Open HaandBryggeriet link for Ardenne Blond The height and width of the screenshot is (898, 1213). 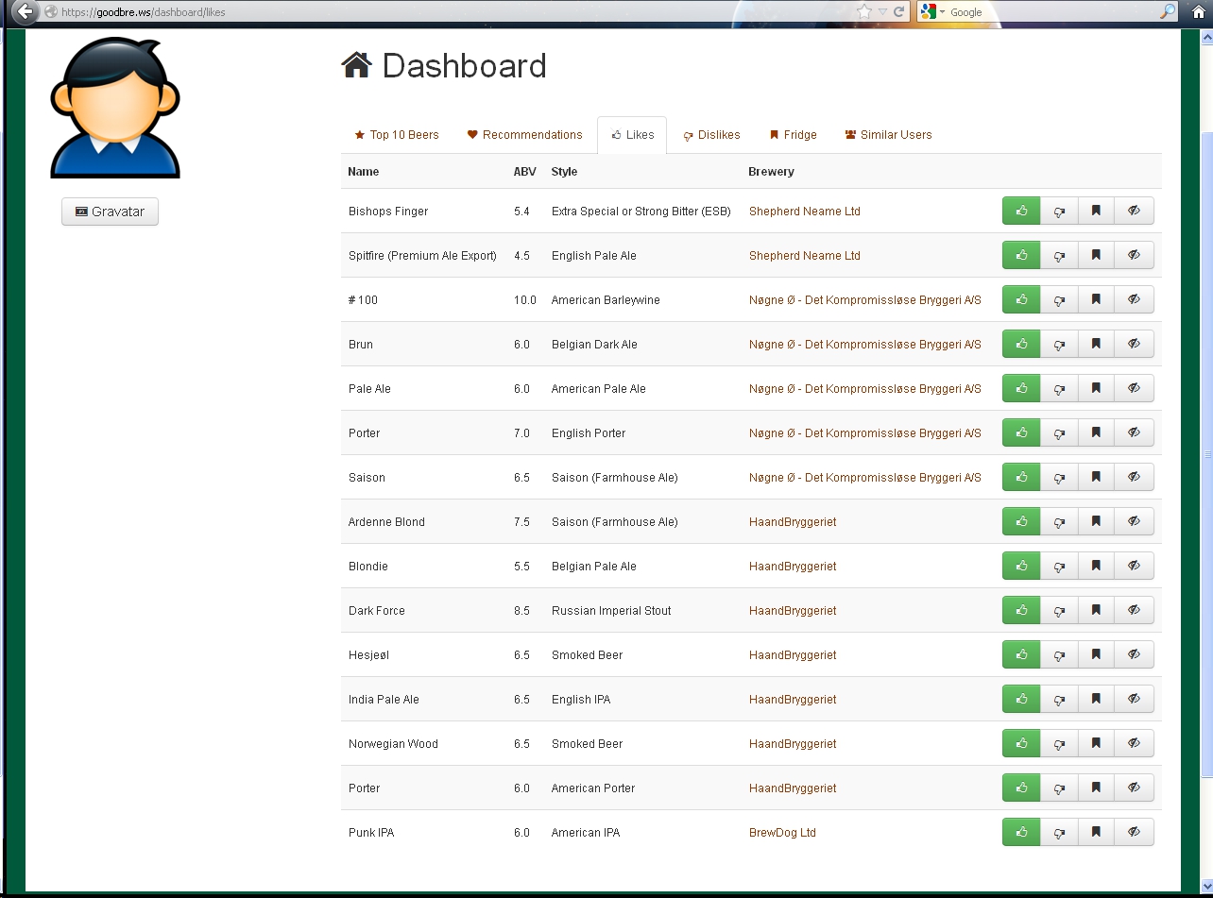tap(793, 522)
